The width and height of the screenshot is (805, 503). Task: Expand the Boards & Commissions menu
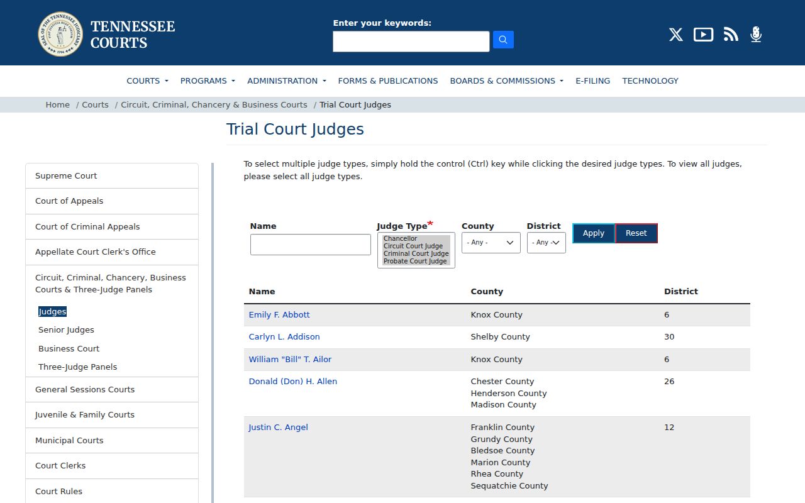pos(507,80)
